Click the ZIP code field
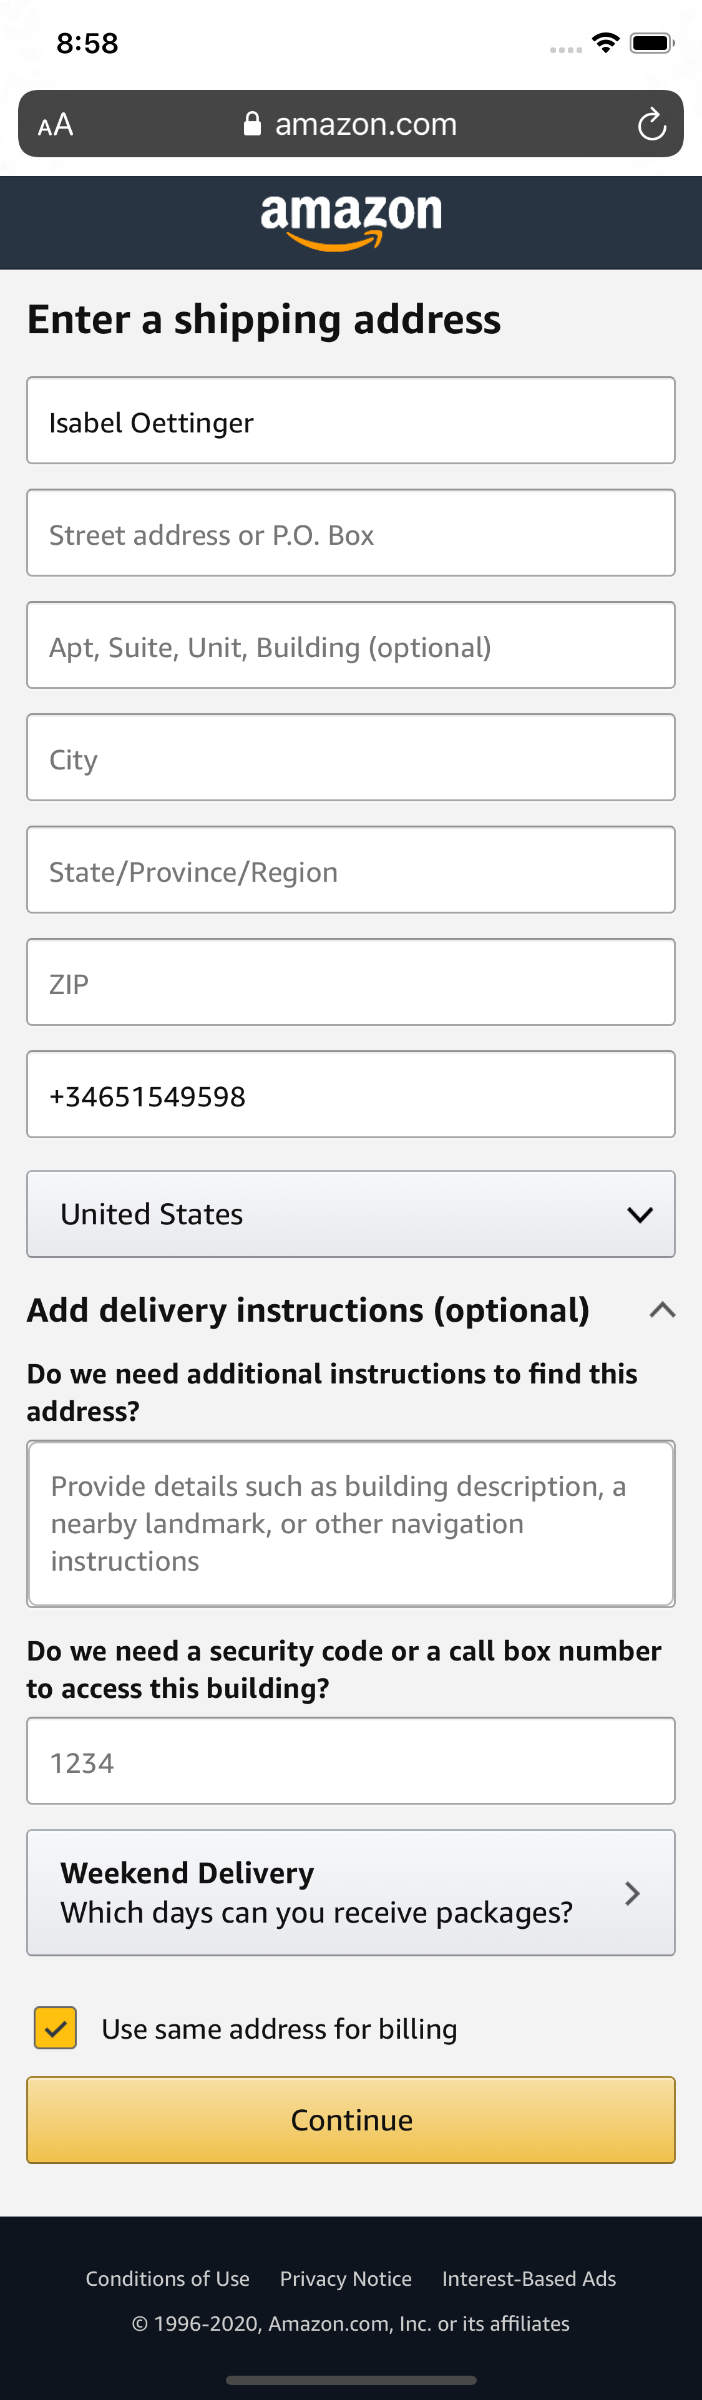The image size is (702, 2400). point(351,982)
